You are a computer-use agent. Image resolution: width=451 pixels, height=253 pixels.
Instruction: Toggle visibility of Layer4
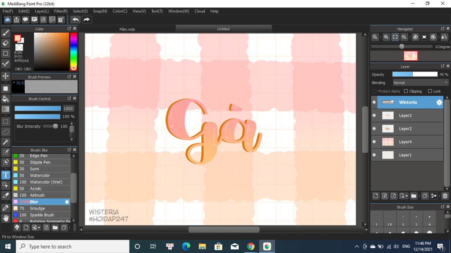pos(374,142)
